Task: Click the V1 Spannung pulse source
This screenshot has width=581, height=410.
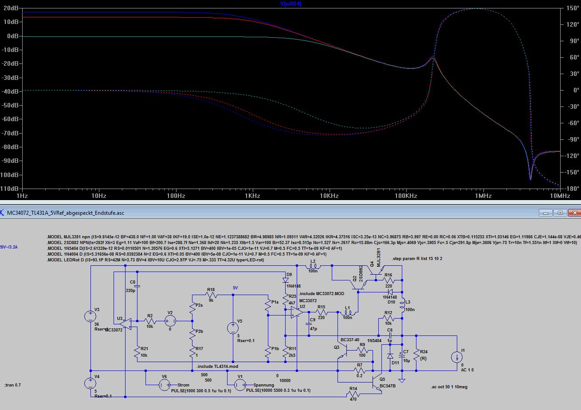Action: (x=239, y=385)
